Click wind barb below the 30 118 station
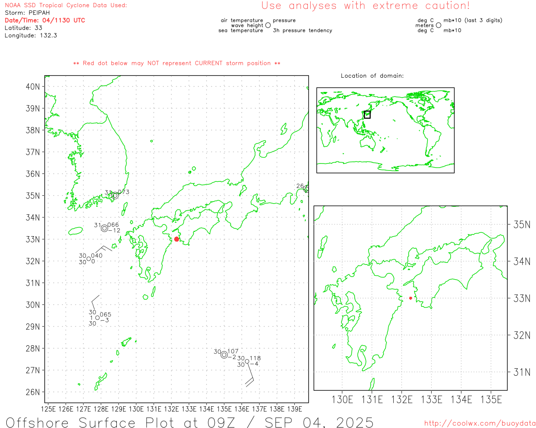 coord(250,374)
